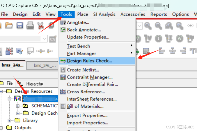Image resolution: width=197 pixels, height=131 pixels.
Task: Switch to the inactive bms_24s_... tab
Action: tap(42, 65)
